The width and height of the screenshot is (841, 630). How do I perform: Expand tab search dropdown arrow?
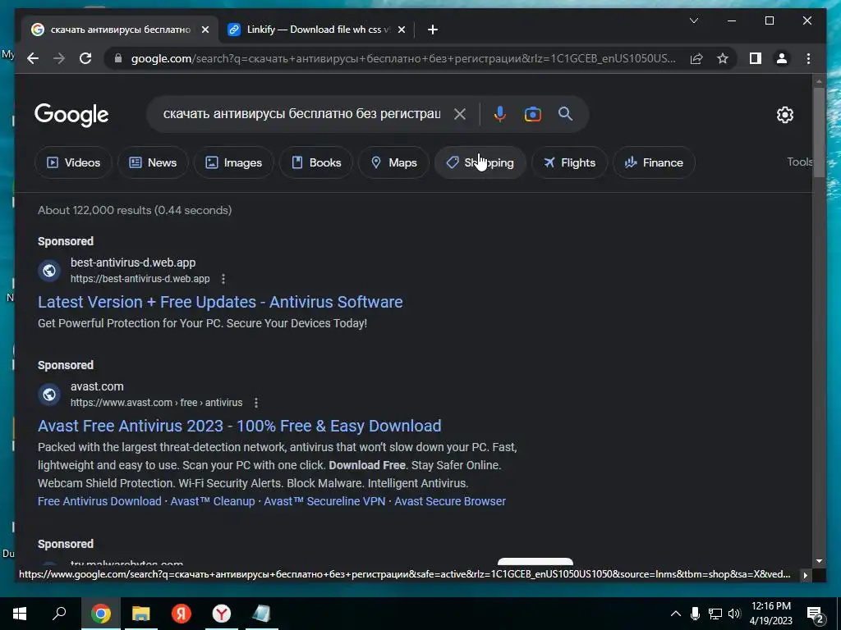pyautogui.click(x=693, y=21)
